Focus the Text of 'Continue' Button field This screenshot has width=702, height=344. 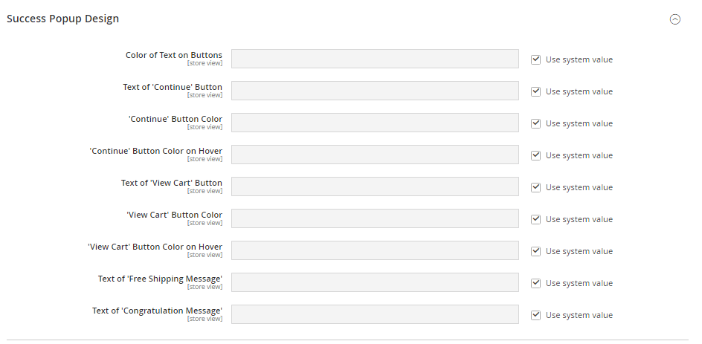[375, 91]
